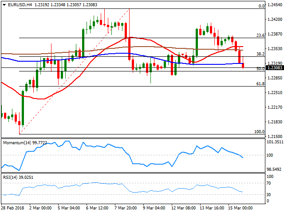284x213 pixels.
Task: Click the 5 Mar 04:00 time label
Action: click(69, 208)
